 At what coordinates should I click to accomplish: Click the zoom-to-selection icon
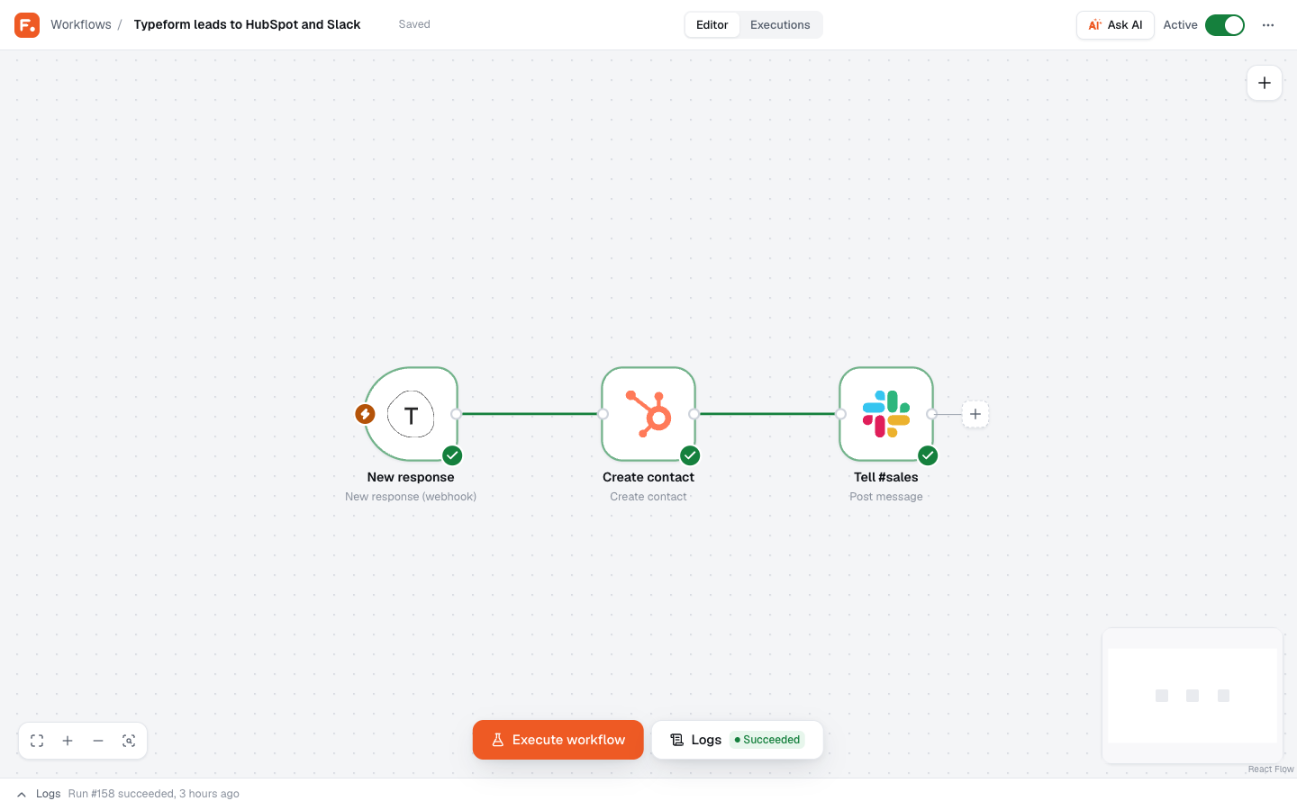click(129, 741)
